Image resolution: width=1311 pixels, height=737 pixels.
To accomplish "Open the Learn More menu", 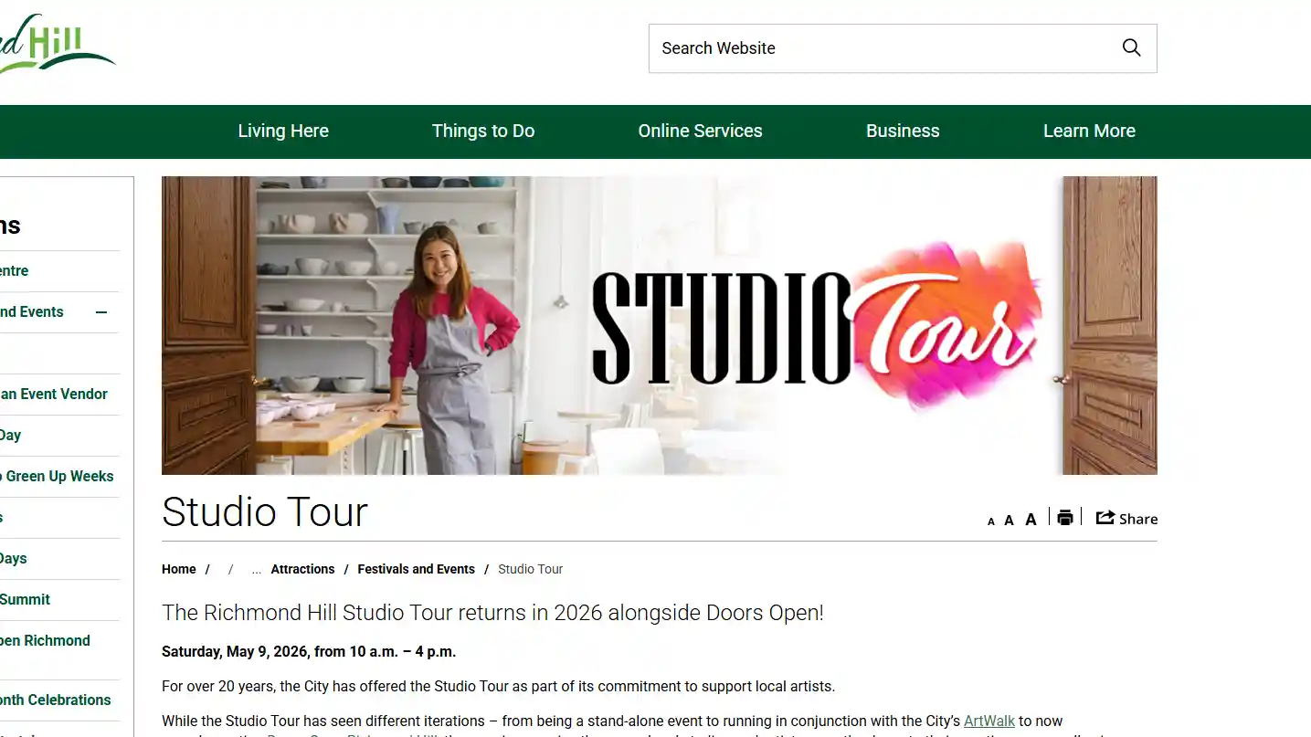I will click(1089, 131).
